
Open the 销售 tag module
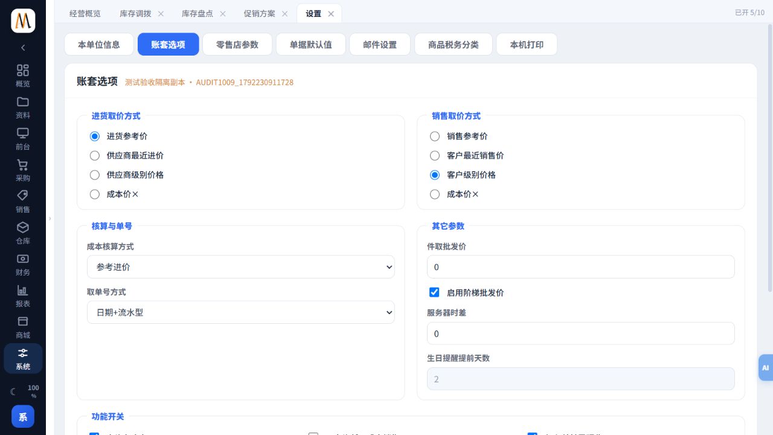pyautogui.click(x=23, y=202)
